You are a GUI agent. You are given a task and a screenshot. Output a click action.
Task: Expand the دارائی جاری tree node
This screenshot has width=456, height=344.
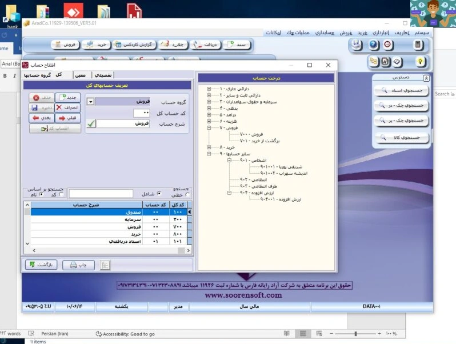point(209,89)
